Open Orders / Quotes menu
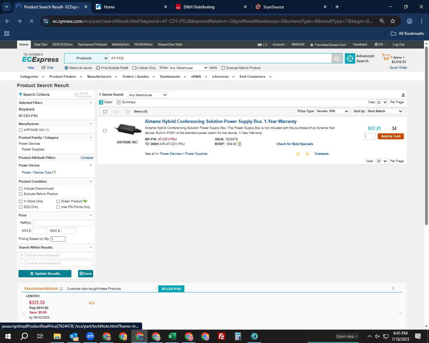 pos(138,77)
